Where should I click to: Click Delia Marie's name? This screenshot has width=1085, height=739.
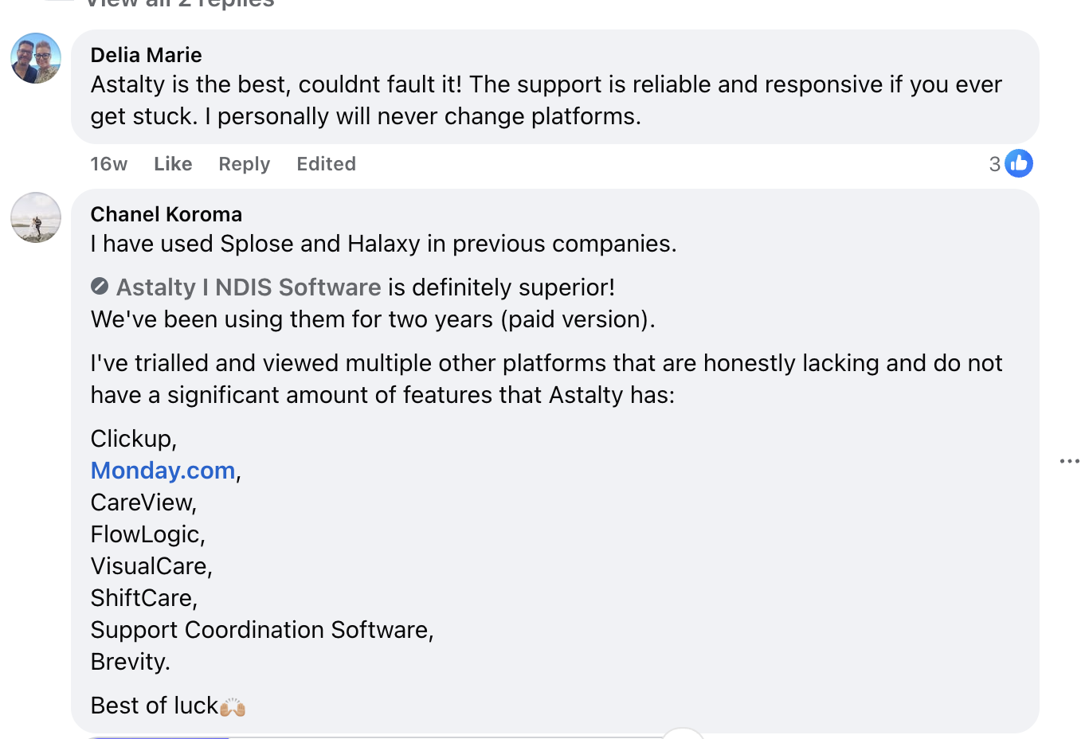coord(146,54)
